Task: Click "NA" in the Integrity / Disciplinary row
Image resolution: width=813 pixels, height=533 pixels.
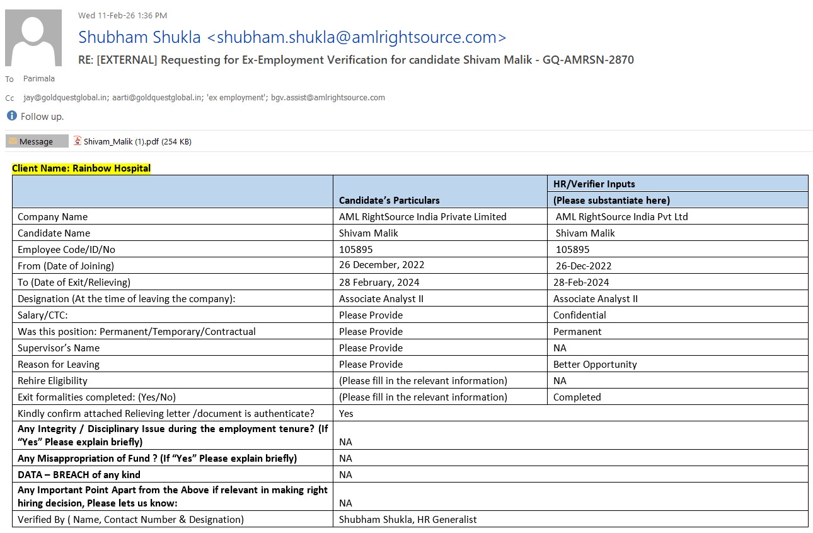Action: click(x=345, y=442)
